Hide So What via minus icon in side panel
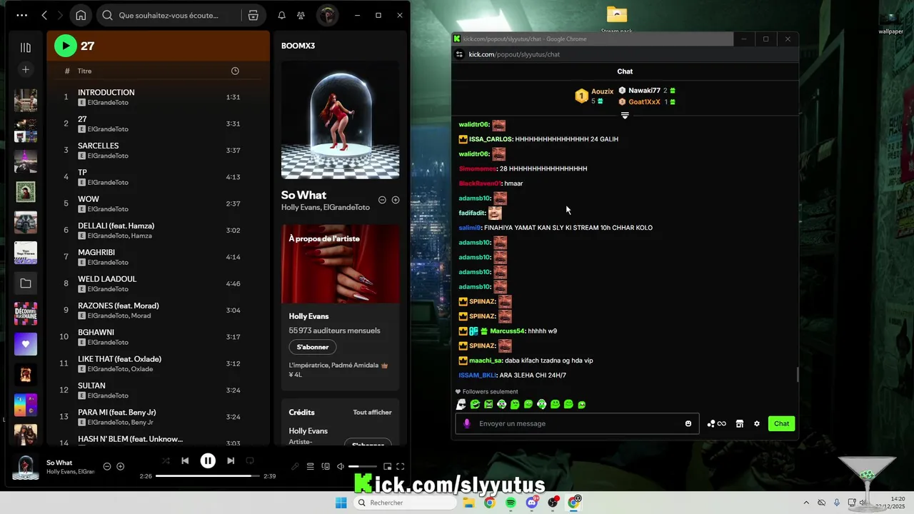Viewport: 914px width, 514px height. (382, 200)
